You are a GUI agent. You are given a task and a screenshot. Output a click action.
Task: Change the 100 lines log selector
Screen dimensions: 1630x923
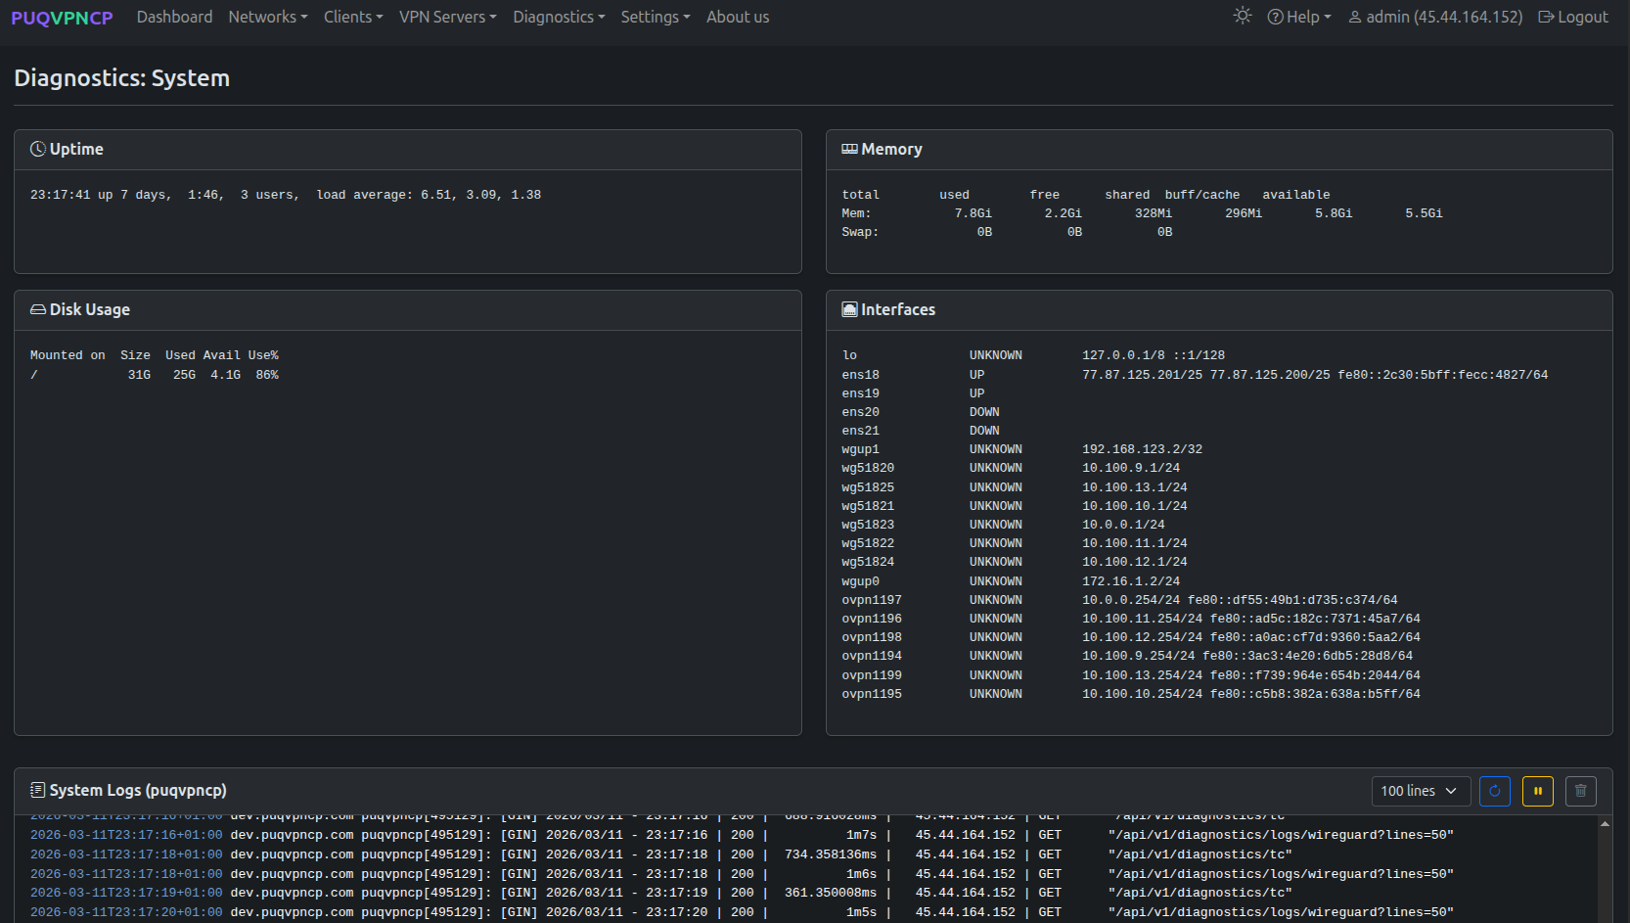1421,791
